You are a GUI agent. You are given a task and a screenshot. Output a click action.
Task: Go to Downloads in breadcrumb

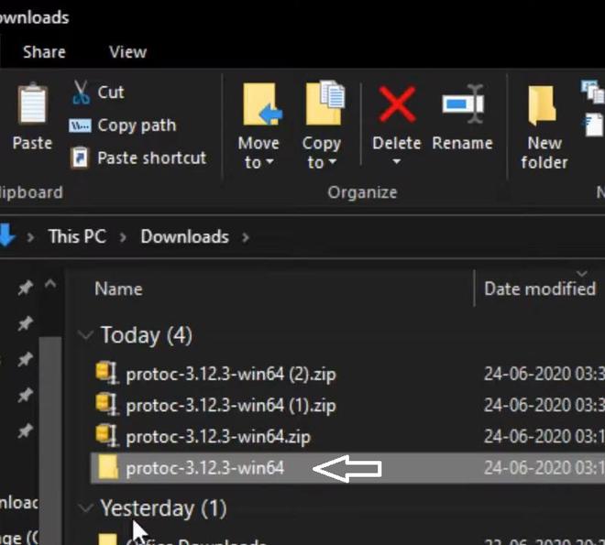185,236
